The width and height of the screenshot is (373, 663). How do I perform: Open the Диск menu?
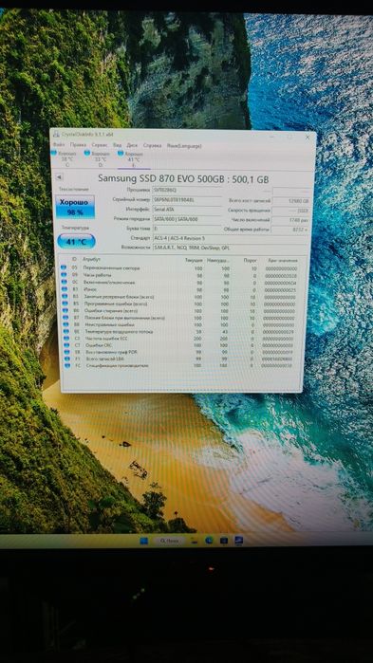point(132,145)
